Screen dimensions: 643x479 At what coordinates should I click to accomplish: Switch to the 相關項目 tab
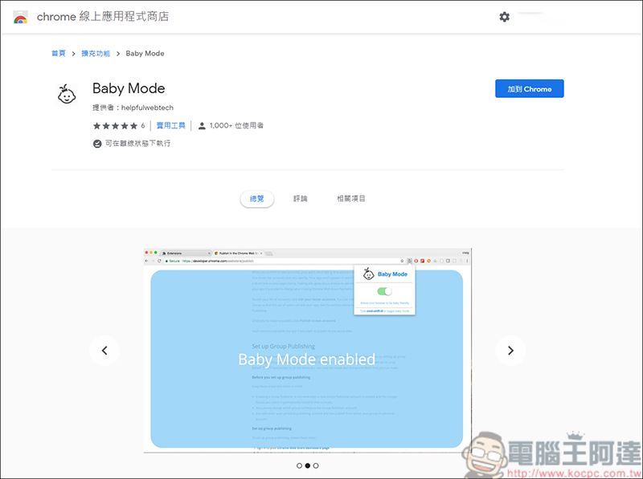click(351, 198)
